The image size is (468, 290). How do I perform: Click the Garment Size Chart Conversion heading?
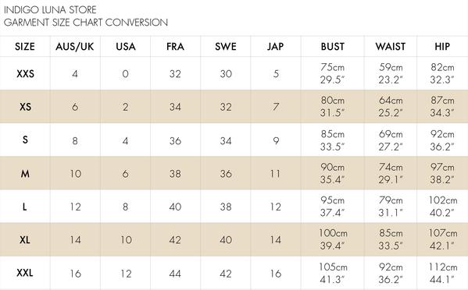(86, 23)
